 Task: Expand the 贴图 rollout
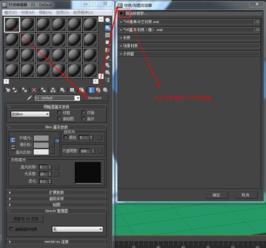tap(56, 205)
